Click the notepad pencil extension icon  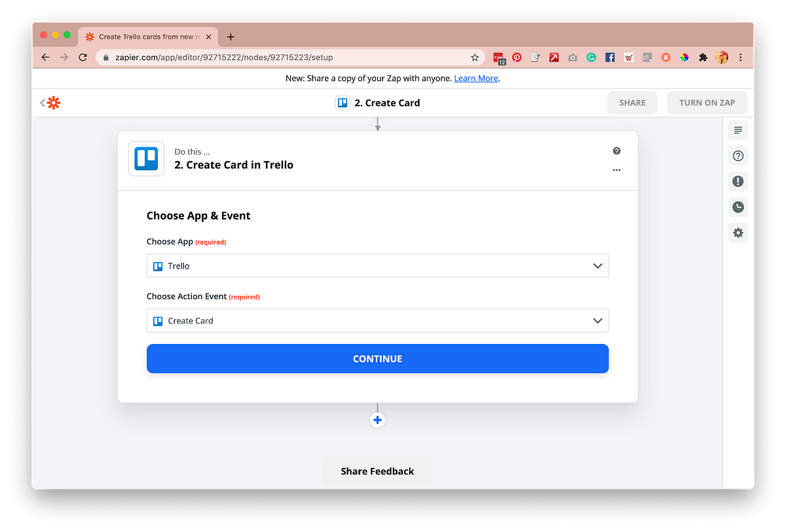pyautogui.click(x=535, y=58)
